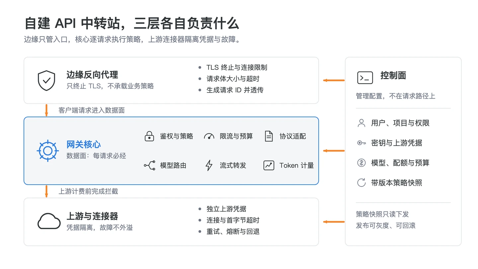Click the label "客户端请求进入数据面"
The width and height of the screenshot is (478, 269).
(92, 110)
